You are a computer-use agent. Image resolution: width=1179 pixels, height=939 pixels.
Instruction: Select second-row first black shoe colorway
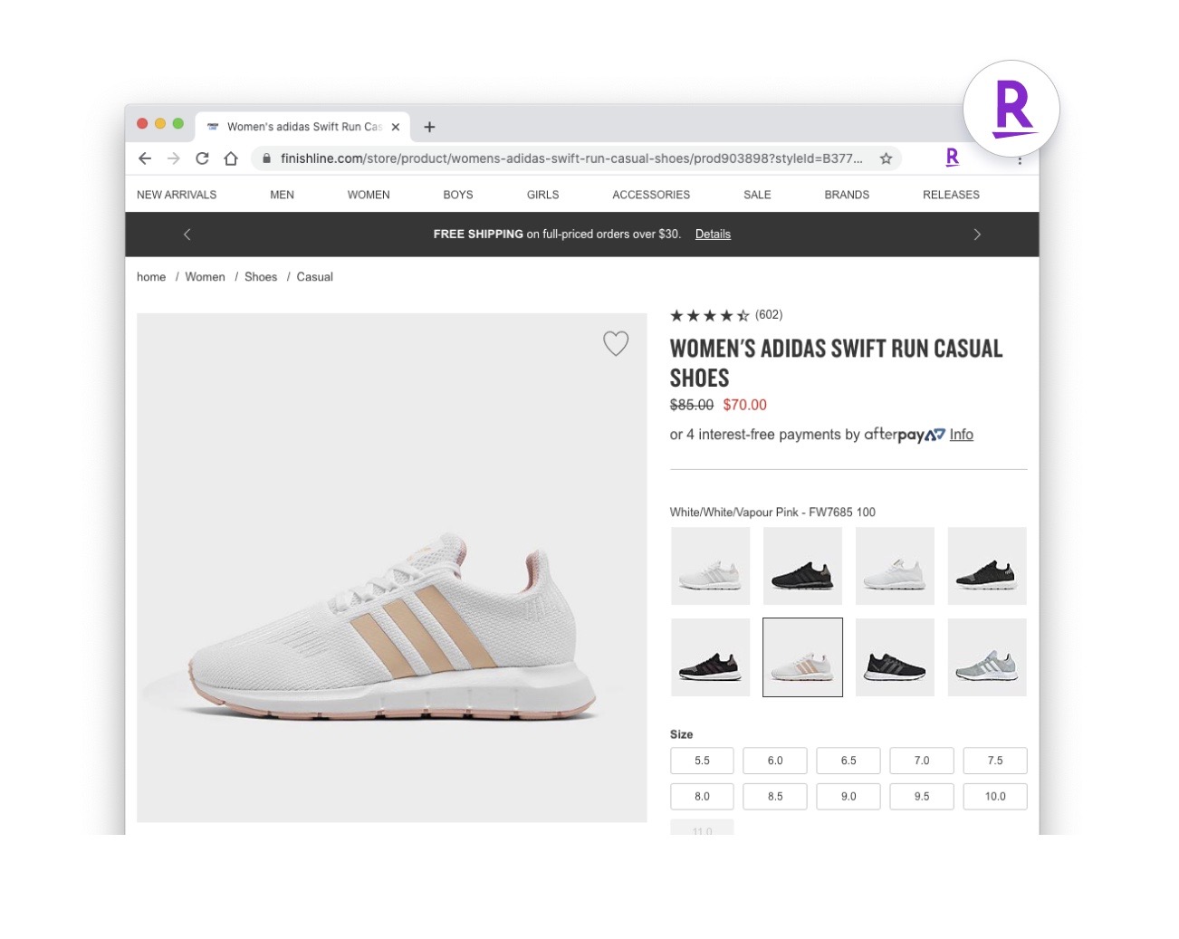click(711, 657)
